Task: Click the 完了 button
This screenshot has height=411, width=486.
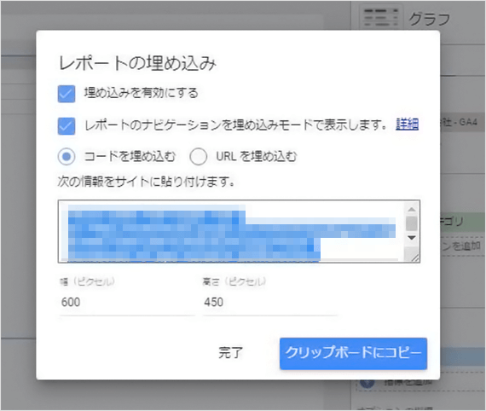Action: [x=230, y=353]
